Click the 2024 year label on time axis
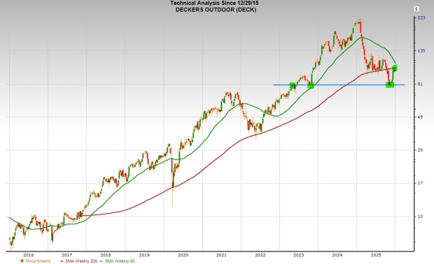 point(337,255)
